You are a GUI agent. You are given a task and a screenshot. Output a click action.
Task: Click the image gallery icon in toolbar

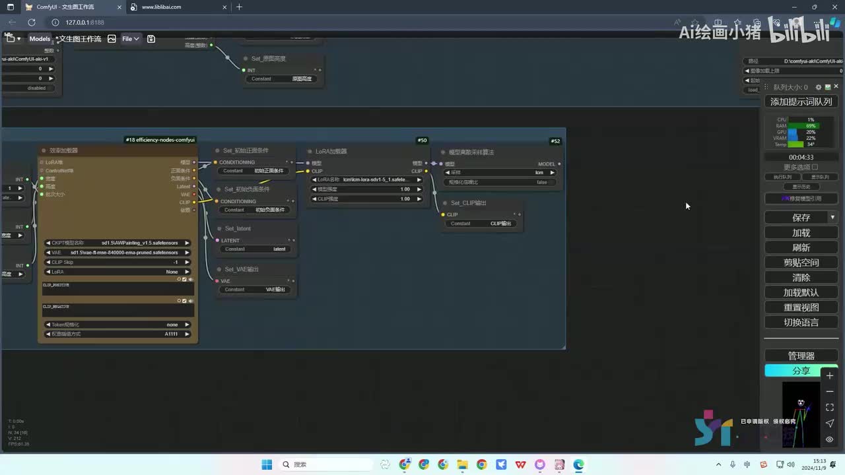(x=112, y=39)
